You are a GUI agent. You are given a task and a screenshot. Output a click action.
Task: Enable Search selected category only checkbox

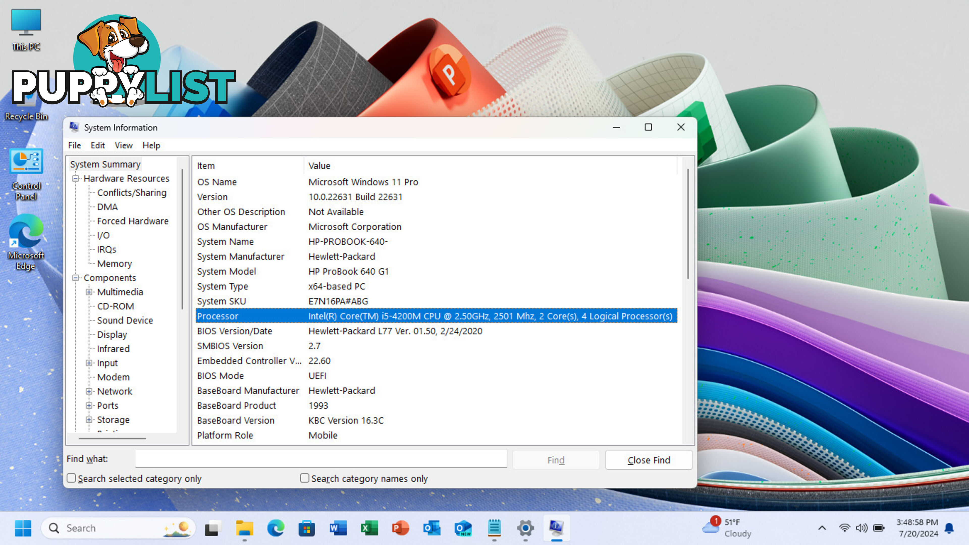[71, 478]
